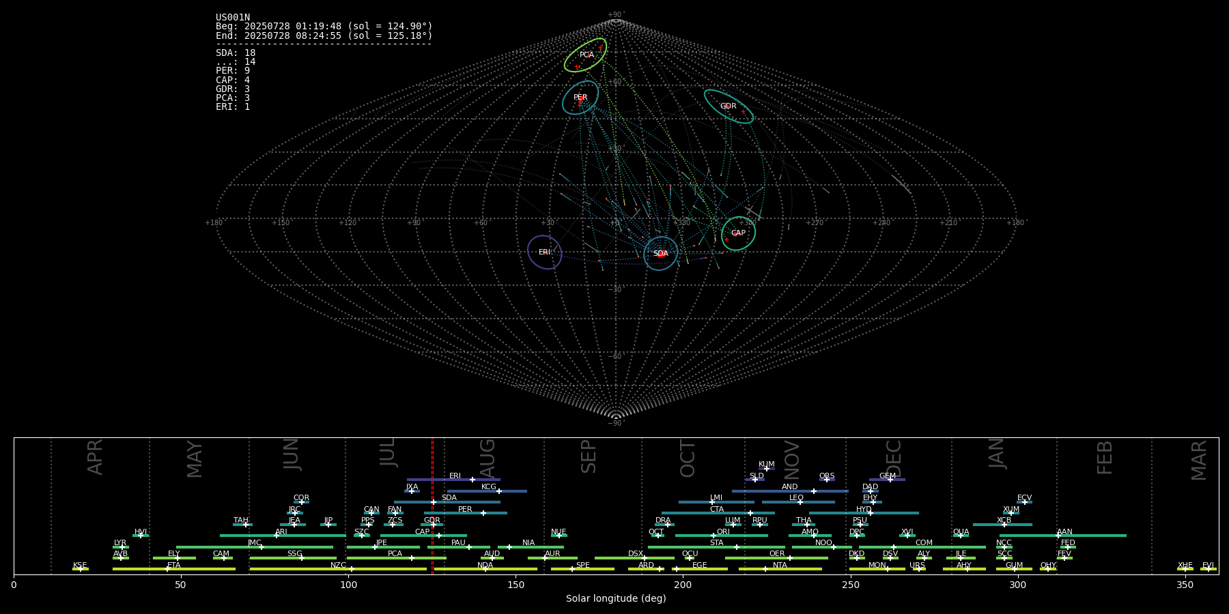Click the 'PCA: 3' count entry
1229x614 pixels.
233,98
